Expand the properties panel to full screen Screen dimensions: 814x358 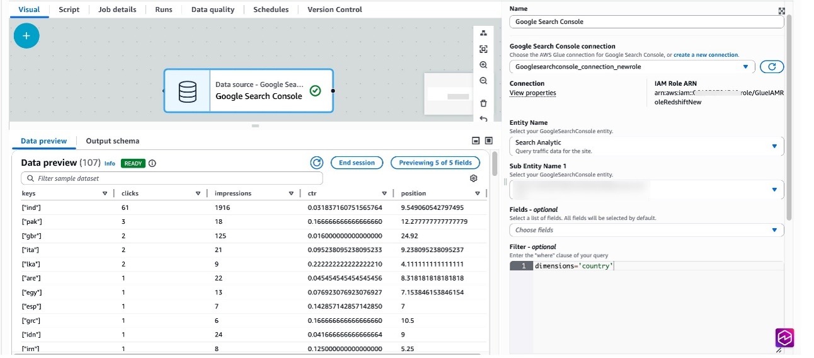[x=781, y=11]
